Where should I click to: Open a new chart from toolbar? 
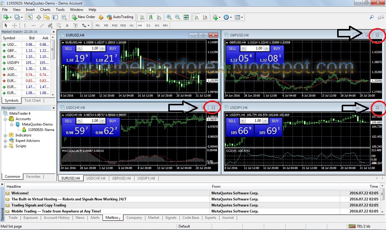pyautogui.click(x=6, y=17)
